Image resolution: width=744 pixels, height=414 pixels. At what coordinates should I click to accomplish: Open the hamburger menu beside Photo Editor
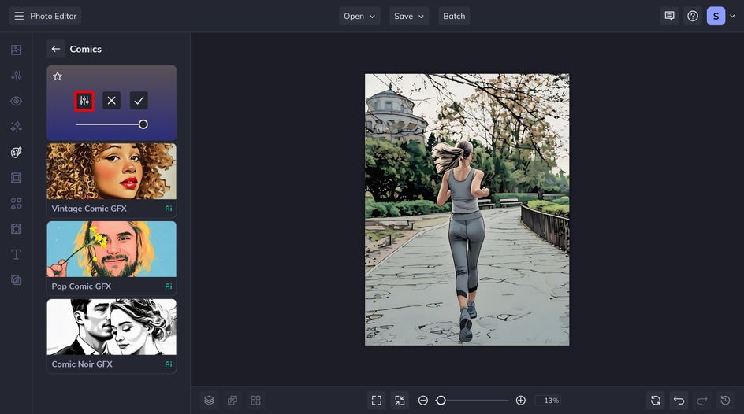point(19,16)
